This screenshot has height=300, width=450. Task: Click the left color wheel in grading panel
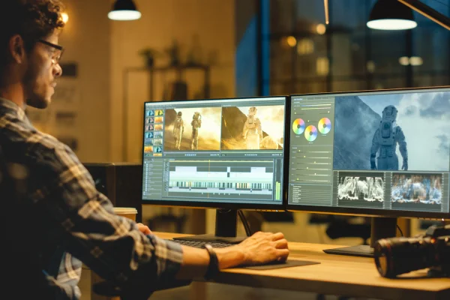[x=298, y=126]
